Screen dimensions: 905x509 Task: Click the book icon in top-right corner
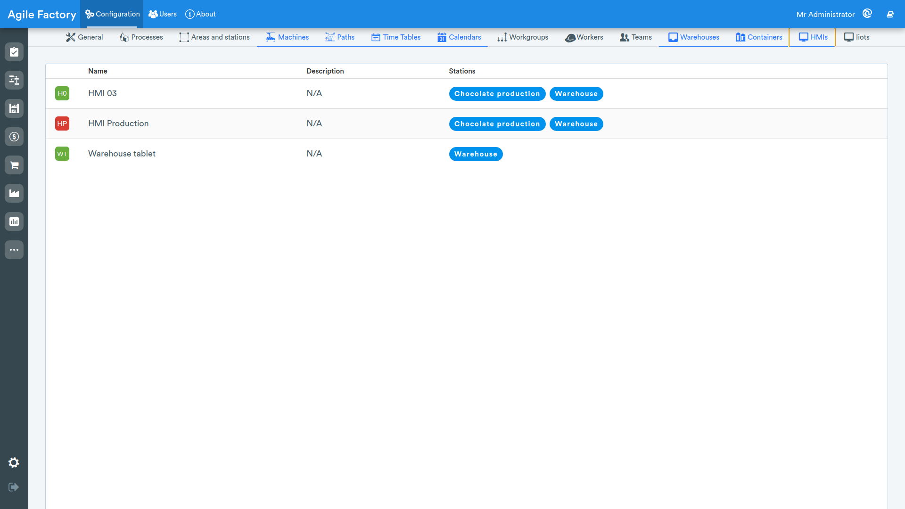tap(890, 14)
